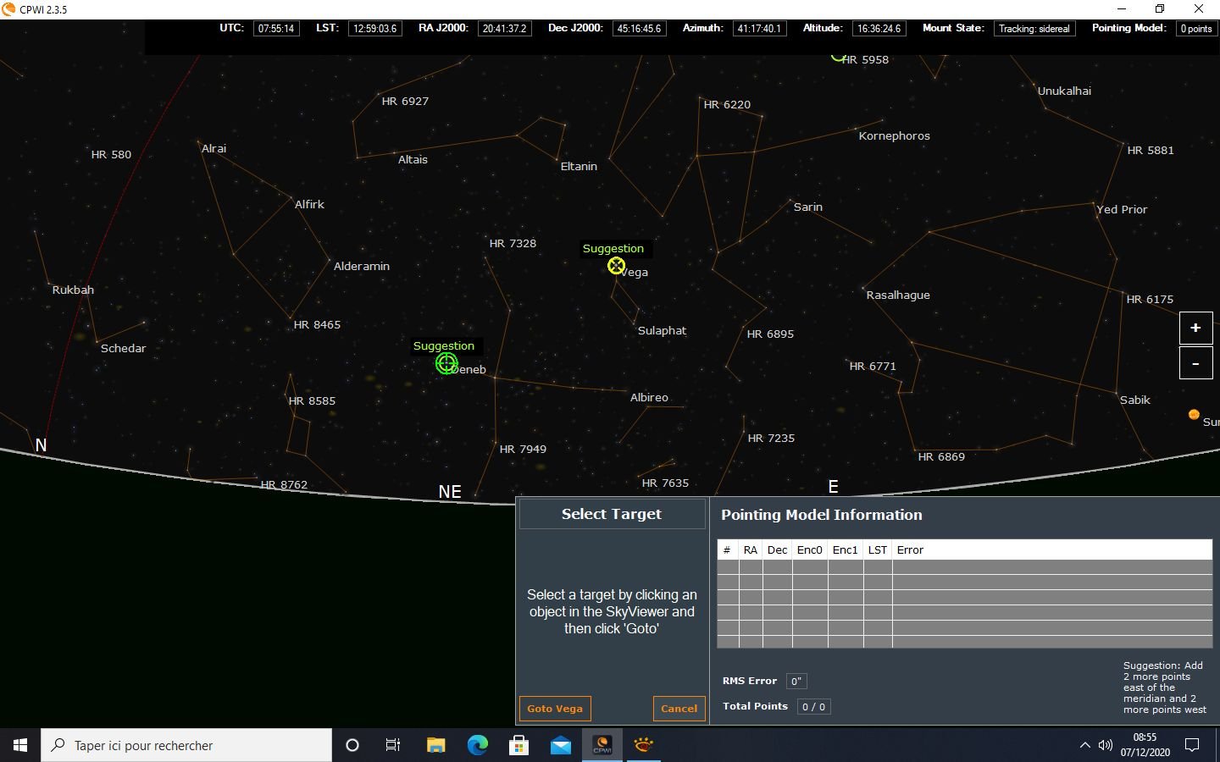Click the Azimuth value field
1220x762 pixels.
tap(759, 29)
